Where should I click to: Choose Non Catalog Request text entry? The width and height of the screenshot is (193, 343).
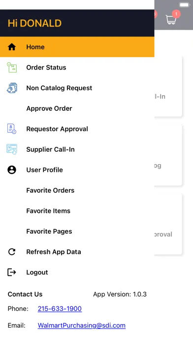pyautogui.click(x=59, y=88)
